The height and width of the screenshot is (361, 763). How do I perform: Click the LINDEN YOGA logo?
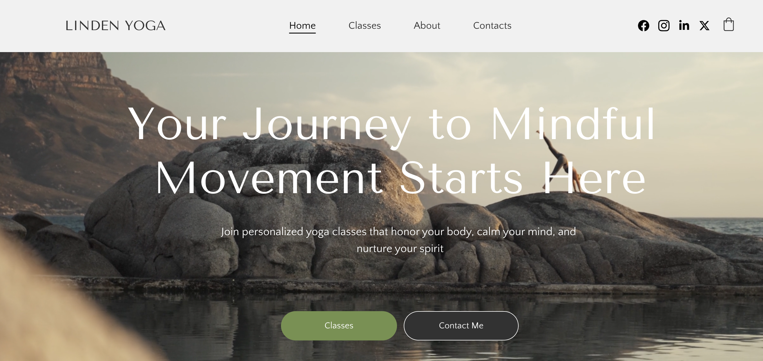pyautogui.click(x=115, y=25)
